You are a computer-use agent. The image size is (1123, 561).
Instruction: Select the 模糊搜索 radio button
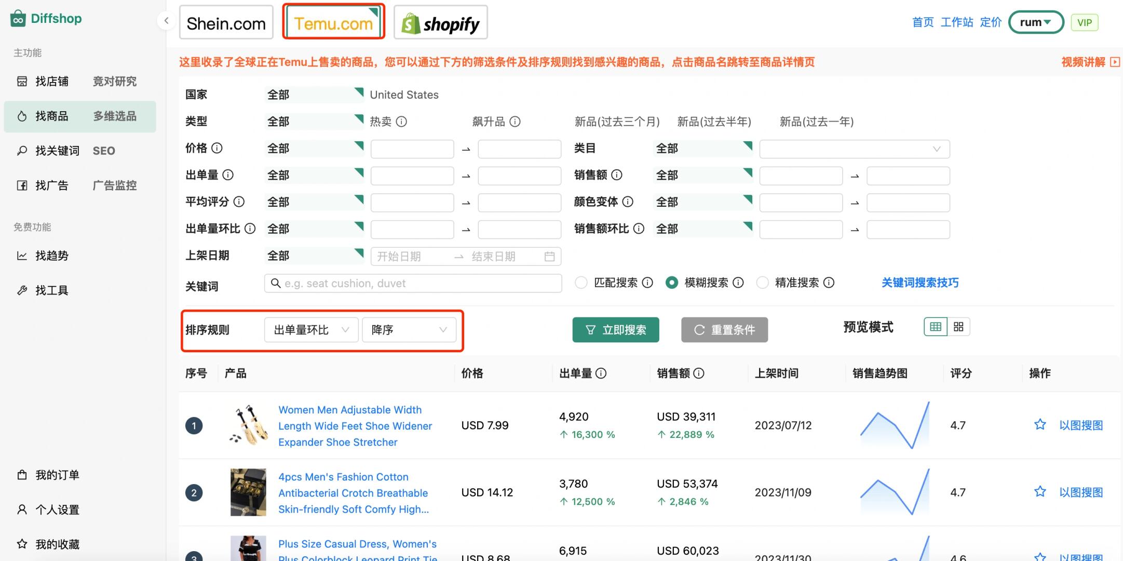pyautogui.click(x=672, y=283)
